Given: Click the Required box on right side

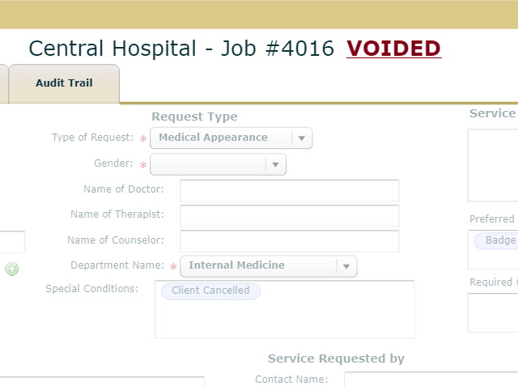Looking at the screenshot, I should (493, 312).
